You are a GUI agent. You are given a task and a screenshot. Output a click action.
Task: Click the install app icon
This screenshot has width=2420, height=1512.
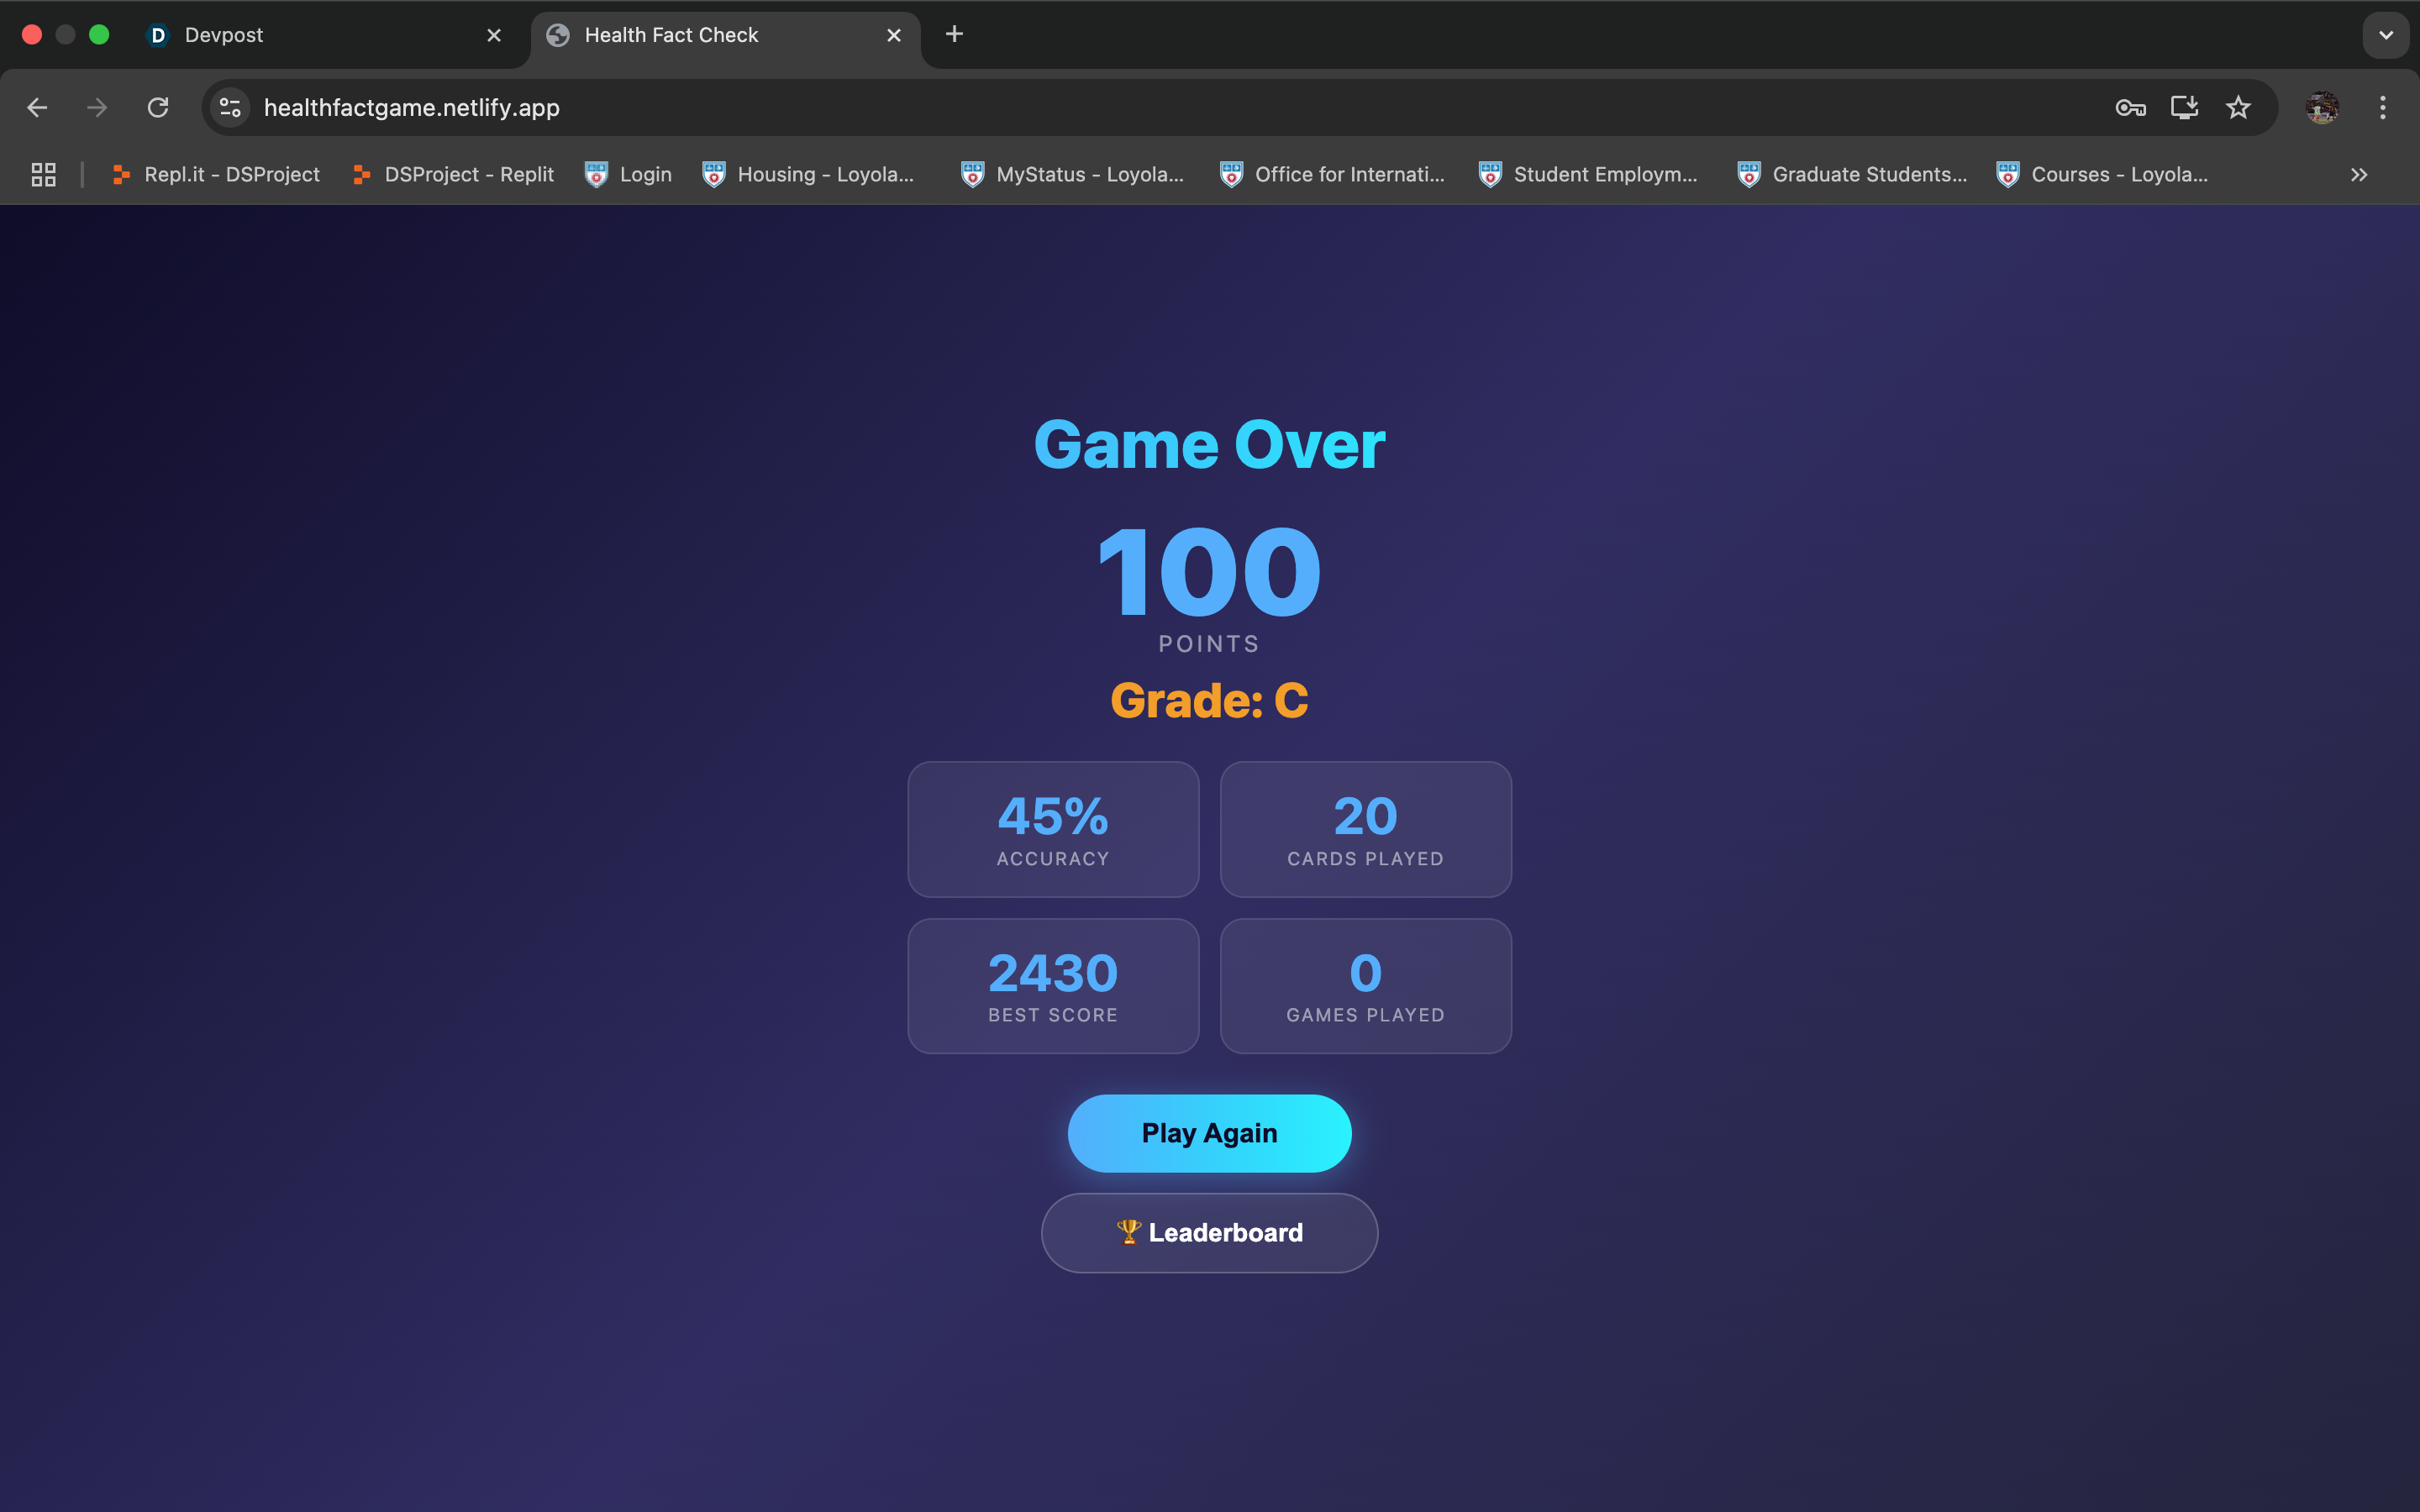2184,107
